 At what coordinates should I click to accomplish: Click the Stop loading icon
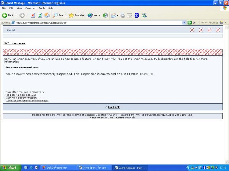click(33, 15)
